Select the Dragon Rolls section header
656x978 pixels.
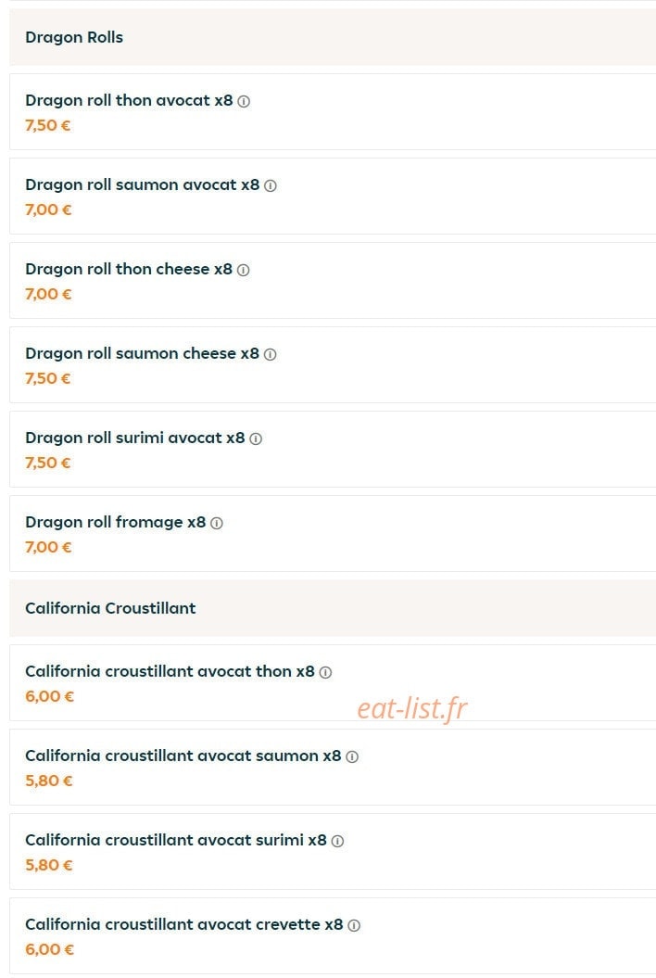pyautogui.click(x=333, y=37)
